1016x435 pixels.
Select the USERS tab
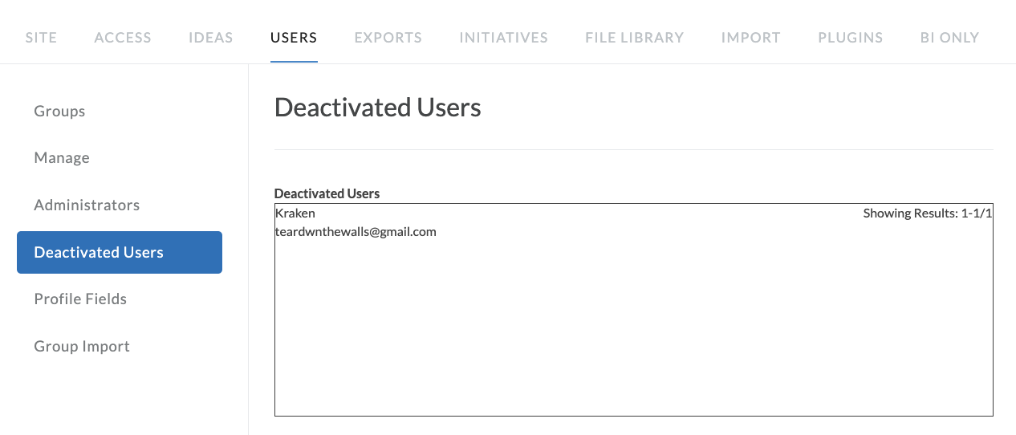pos(294,38)
